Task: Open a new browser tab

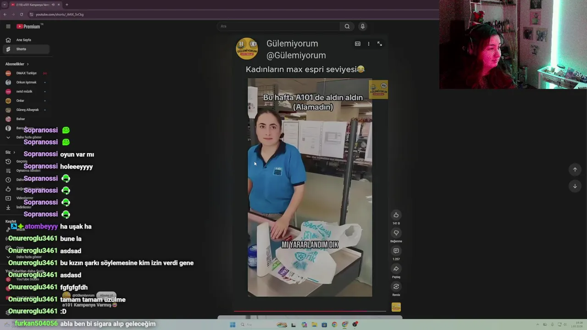Action: point(66,5)
